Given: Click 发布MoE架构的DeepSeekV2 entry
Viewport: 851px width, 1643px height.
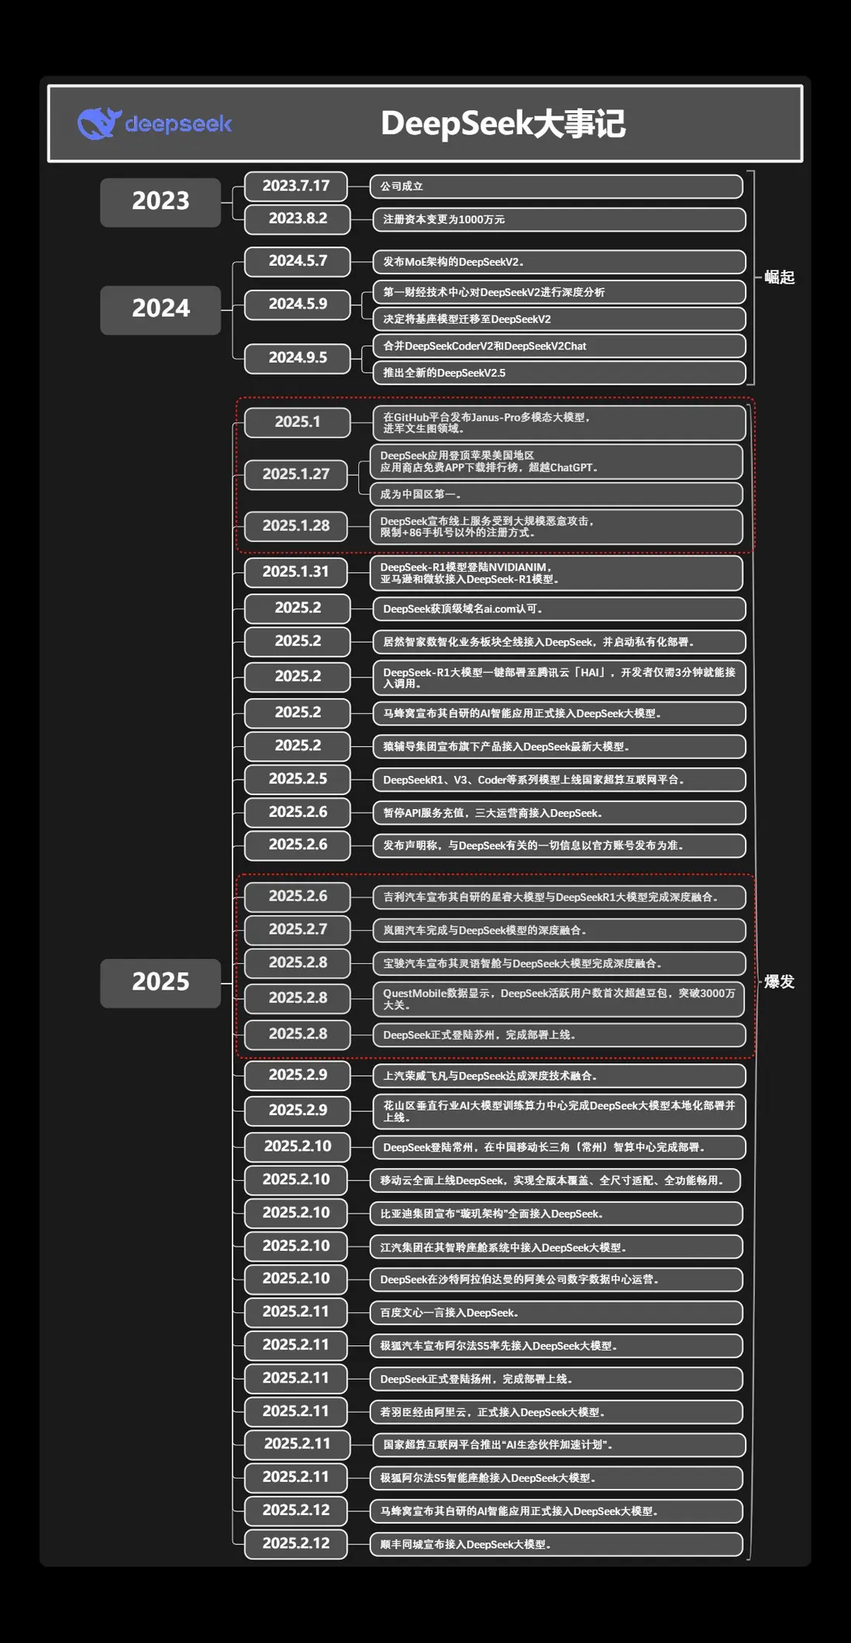Looking at the screenshot, I should pyautogui.click(x=559, y=262).
